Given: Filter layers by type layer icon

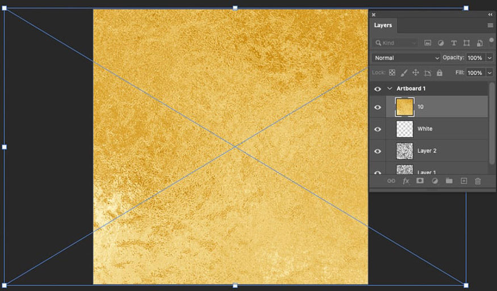Looking at the screenshot, I should [x=454, y=43].
